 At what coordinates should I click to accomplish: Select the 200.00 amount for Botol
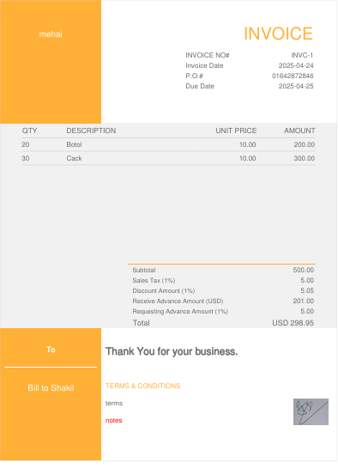[x=304, y=144]
